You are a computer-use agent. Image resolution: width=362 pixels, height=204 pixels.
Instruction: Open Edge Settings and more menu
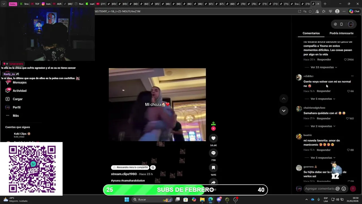pos(344,11)
